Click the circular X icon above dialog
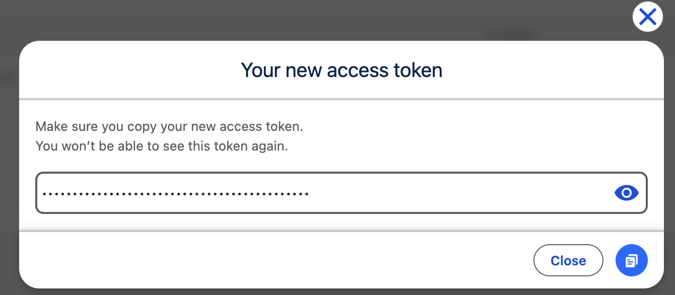675x295 pixels. (x=647, y=17)
